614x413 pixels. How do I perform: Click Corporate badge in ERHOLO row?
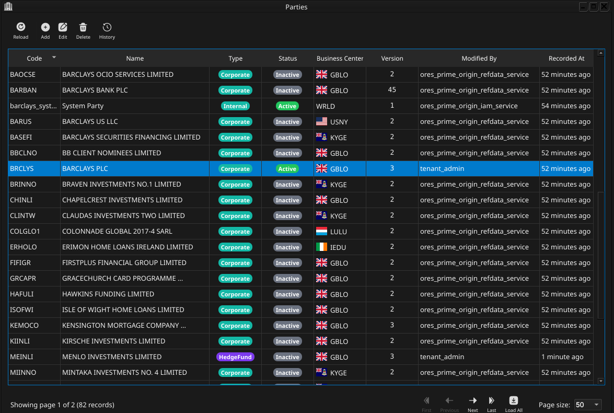pyautogui.click(x=235, y=247)
